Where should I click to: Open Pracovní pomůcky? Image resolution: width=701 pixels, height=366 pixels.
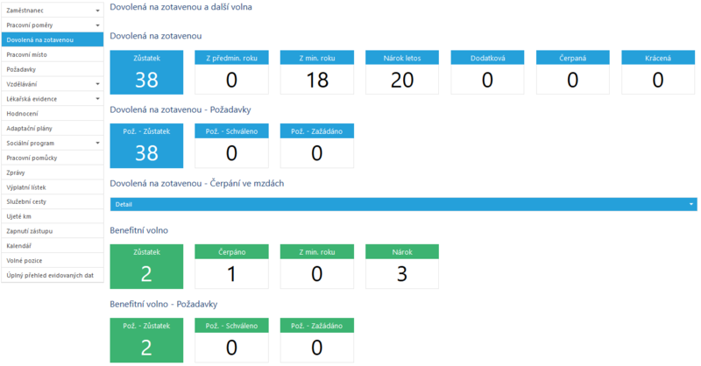(x=53, y=158)
